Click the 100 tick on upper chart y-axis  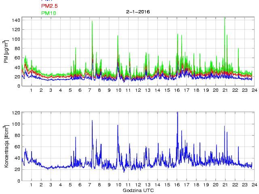pyautogui.click(x=15, y=39)
